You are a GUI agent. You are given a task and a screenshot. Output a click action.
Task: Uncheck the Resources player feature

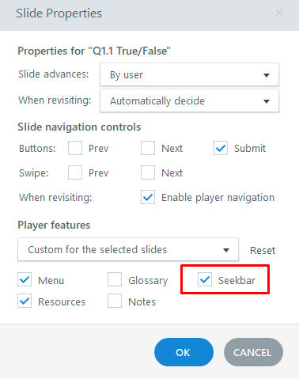pos(25,301)
